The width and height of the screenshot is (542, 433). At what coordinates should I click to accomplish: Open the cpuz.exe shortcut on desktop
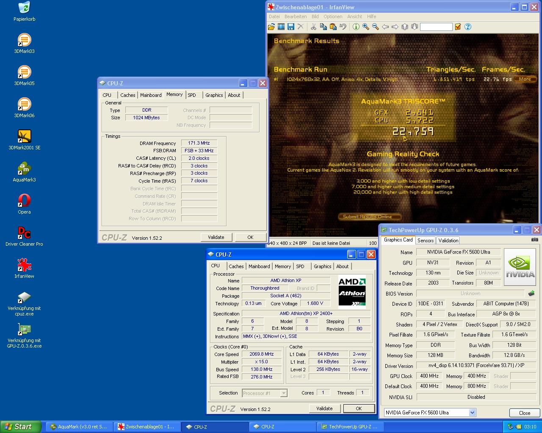[24, 304]
